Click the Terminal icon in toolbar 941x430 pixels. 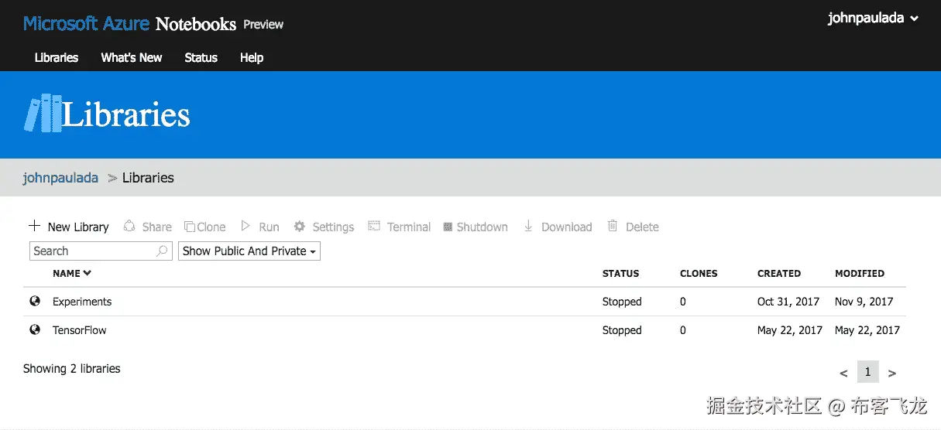[x=374, y=226]
